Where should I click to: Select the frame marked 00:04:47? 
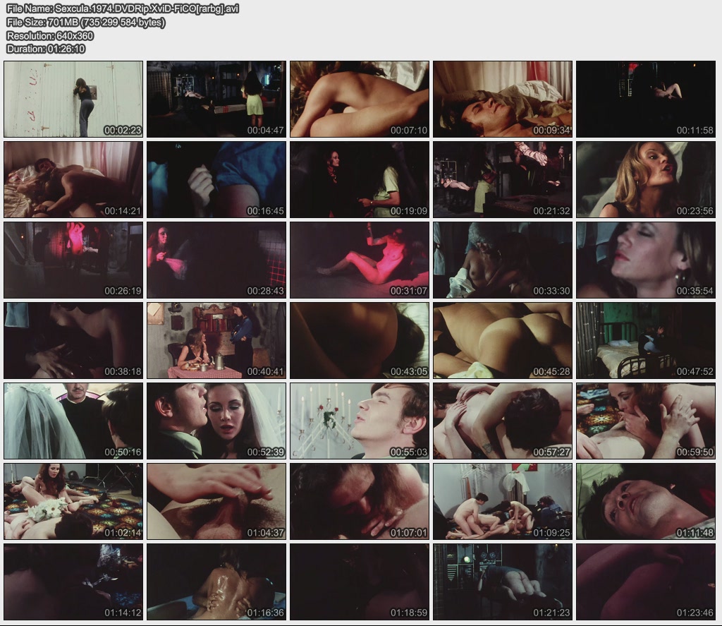(x=216, y=99)
